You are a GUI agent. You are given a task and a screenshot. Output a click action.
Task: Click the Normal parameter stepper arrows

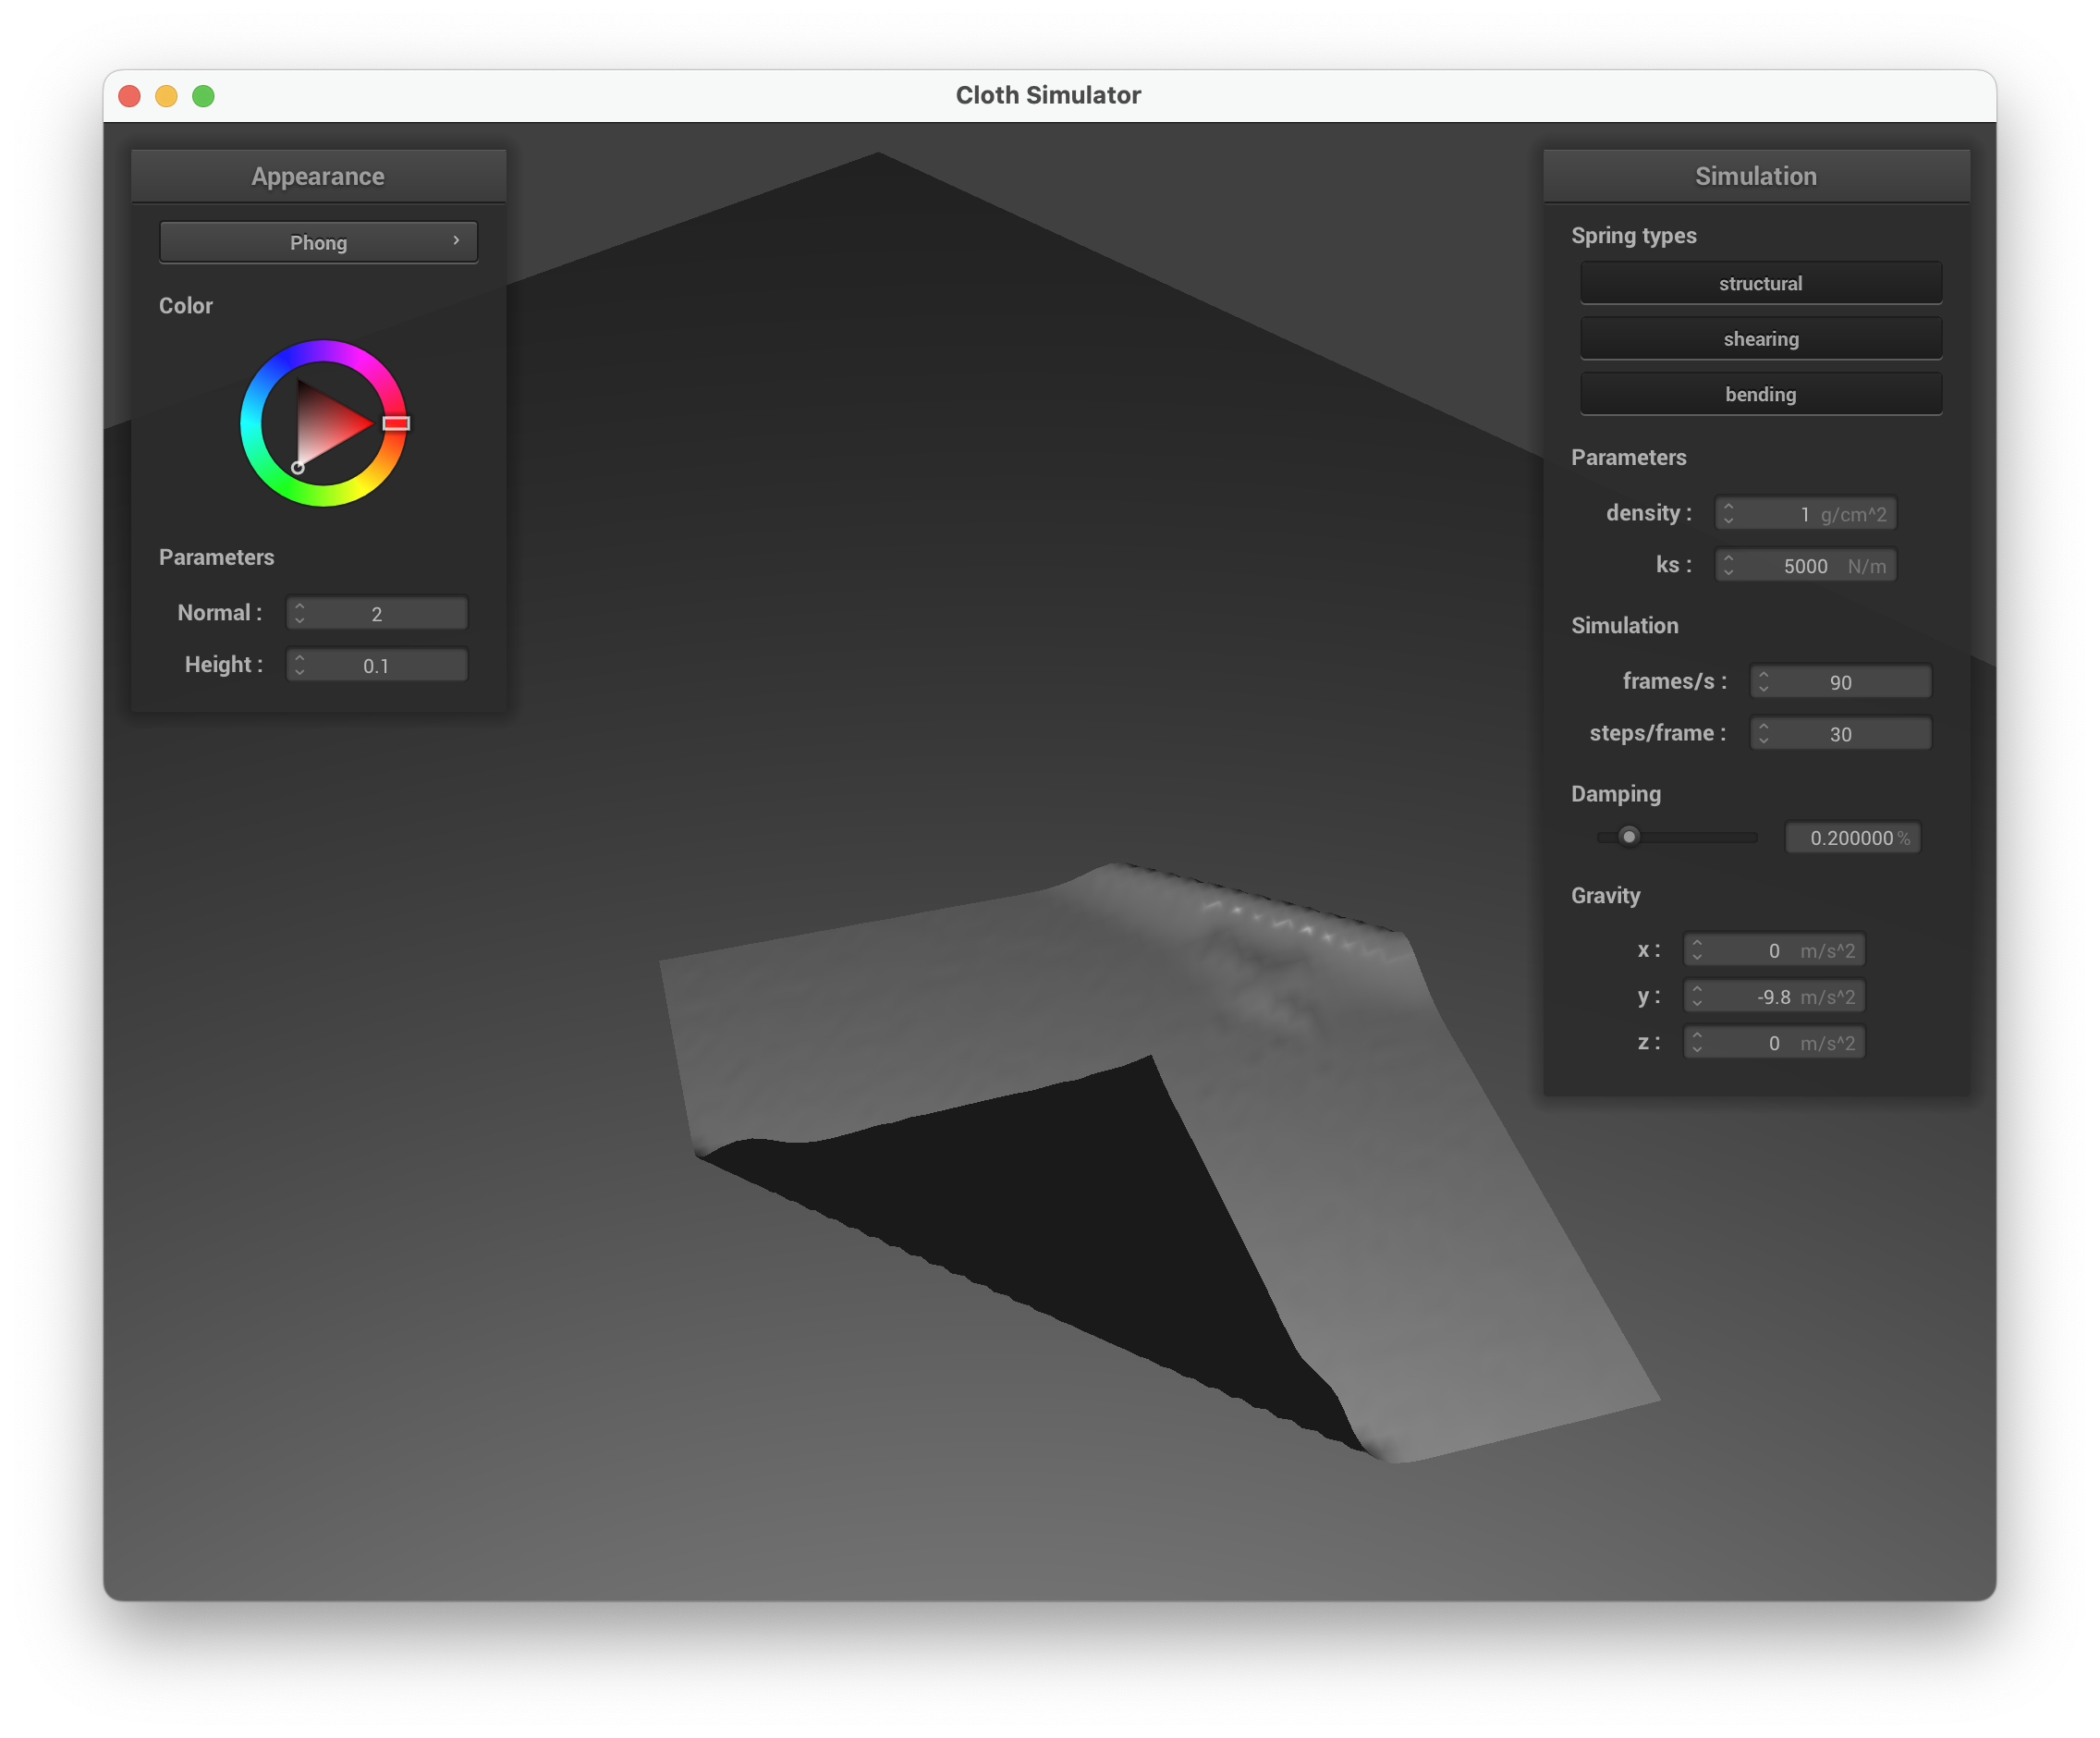tap(299, 613)
